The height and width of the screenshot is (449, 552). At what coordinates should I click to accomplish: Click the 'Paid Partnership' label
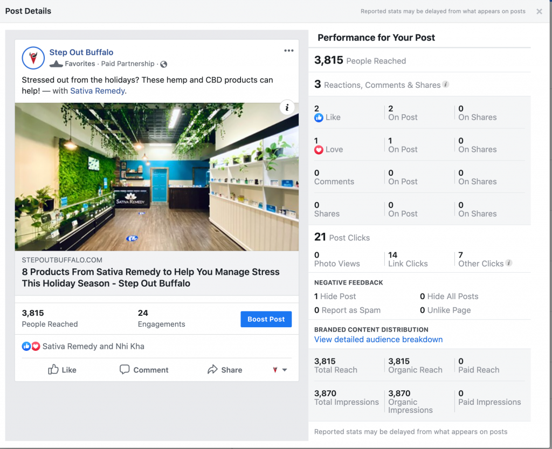click(128, 64)
